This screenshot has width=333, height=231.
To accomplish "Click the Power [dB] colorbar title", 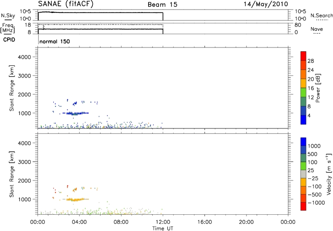I will click(318, 88).
